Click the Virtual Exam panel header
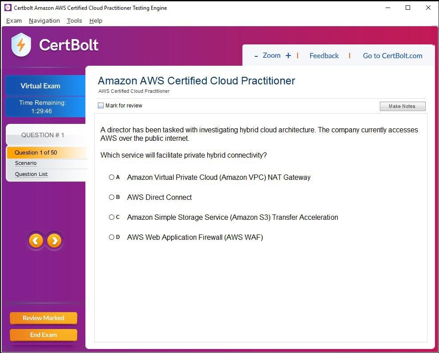 [45, 86]
